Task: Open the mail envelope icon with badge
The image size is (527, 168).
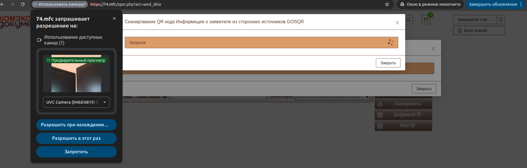Action: (426, 20)
